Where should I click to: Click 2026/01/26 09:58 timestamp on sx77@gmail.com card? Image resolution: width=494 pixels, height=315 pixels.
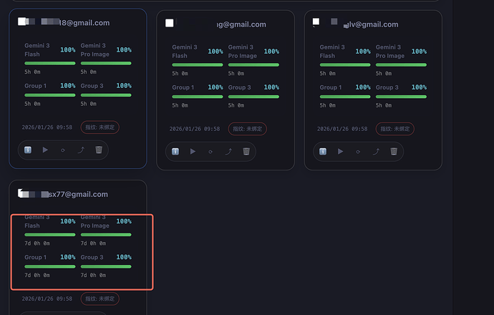(x=47, y=299)
